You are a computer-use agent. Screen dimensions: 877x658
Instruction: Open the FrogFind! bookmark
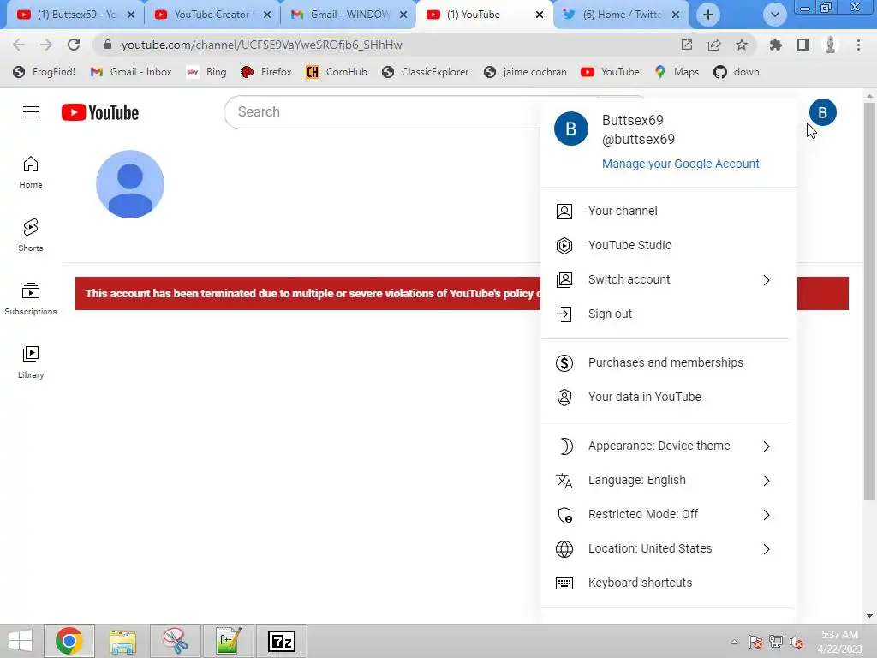45,72
